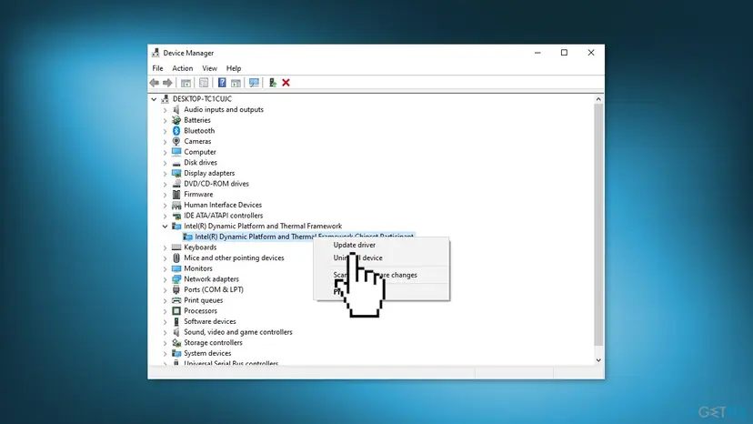Expand the System devices category
This screenshot has width=753, height=424.
(x=165, y=353)
